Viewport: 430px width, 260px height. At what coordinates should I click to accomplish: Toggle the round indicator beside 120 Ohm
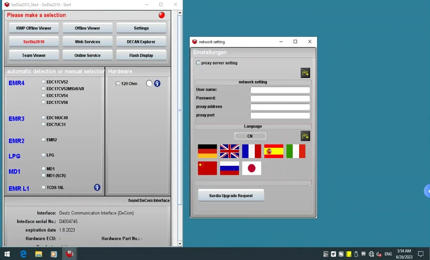tap(149, 83)
